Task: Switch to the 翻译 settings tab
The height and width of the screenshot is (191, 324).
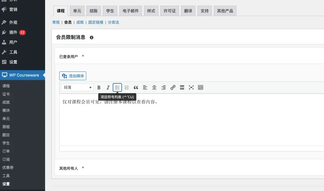Action: point(188,11)
